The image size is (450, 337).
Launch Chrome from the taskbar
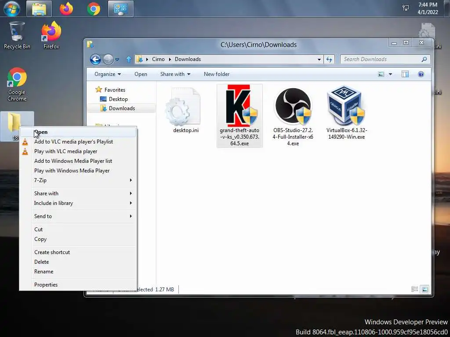pyautogui.click(x=94, y=9)
